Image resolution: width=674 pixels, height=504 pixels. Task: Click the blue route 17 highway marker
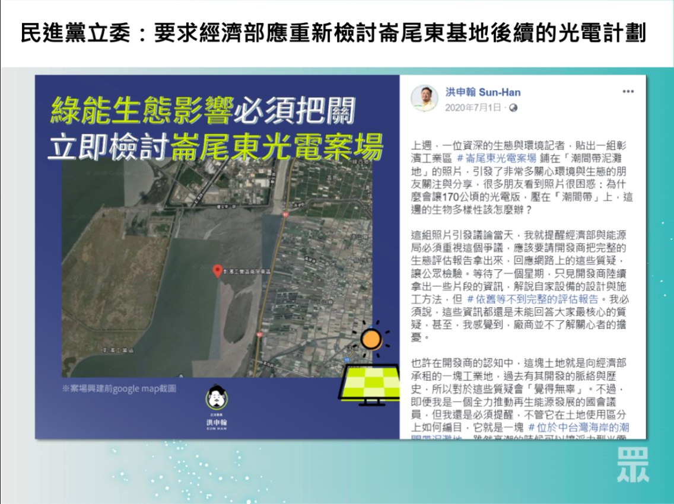pos(345,359)
